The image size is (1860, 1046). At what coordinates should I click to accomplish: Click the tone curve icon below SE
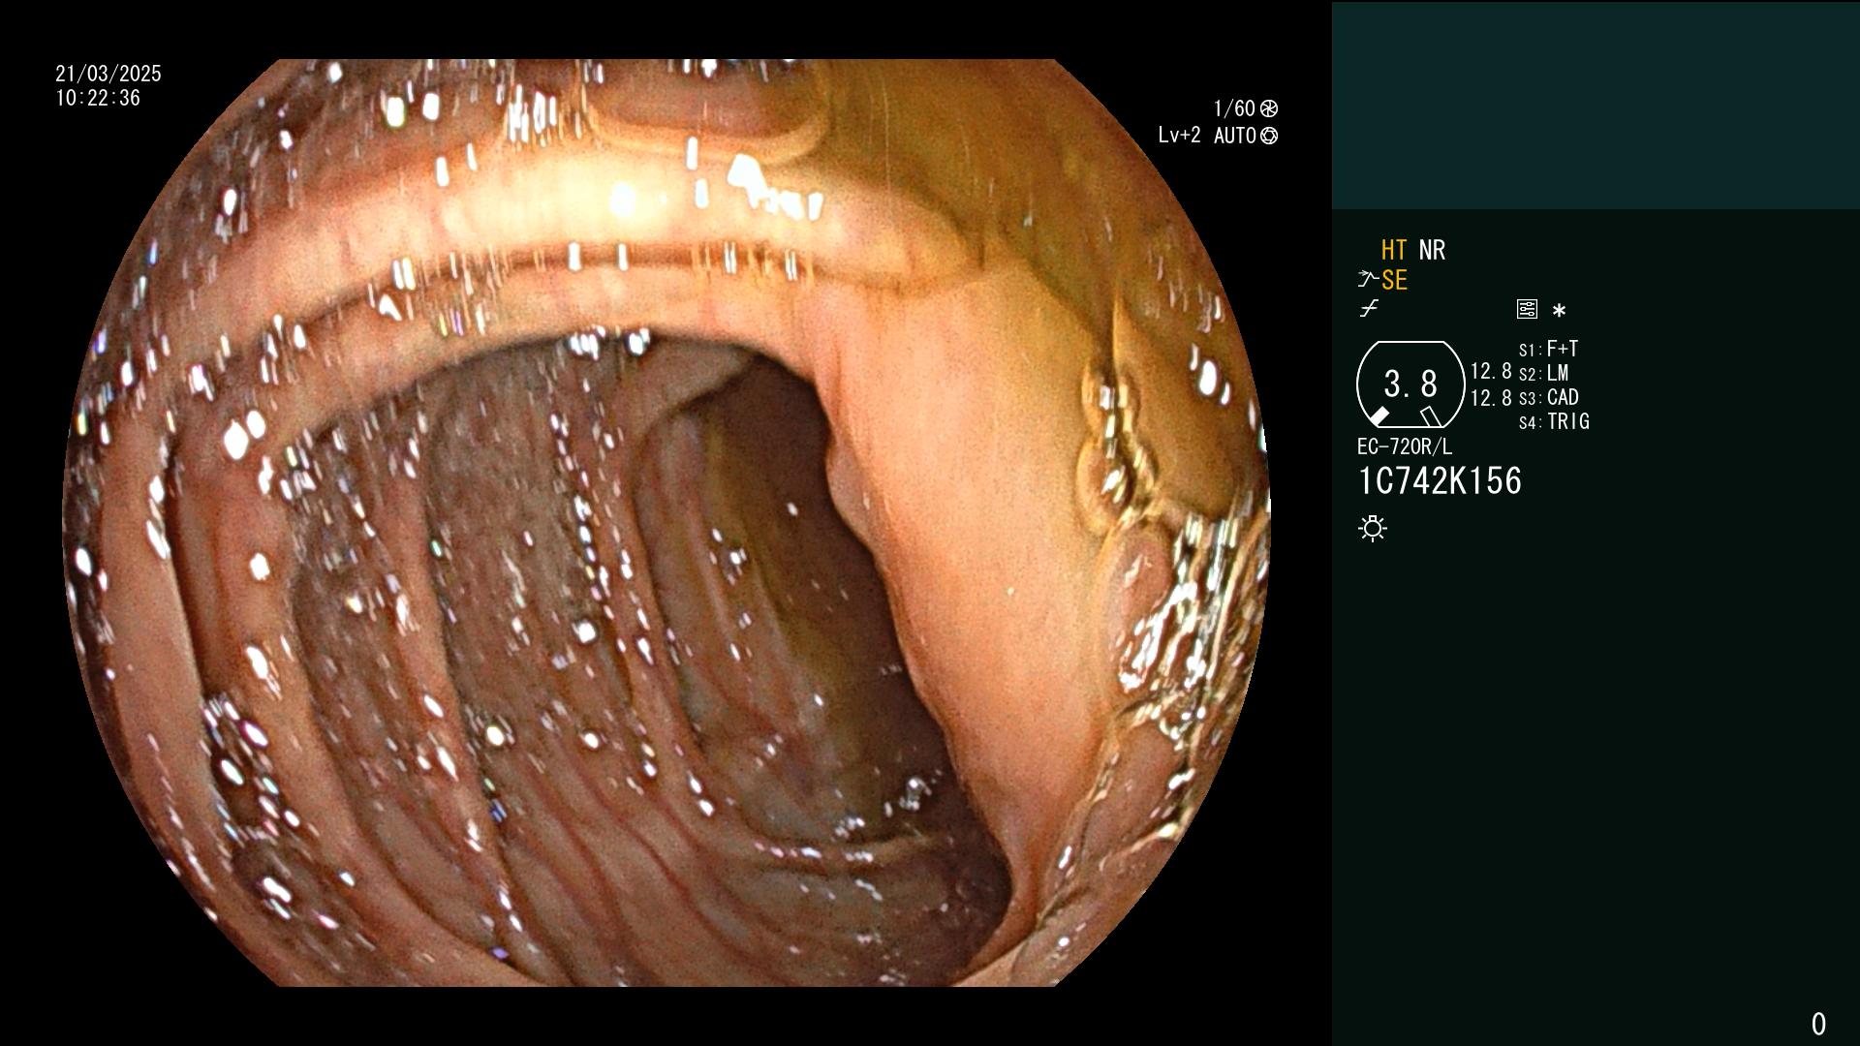[x=1369, y=309]
